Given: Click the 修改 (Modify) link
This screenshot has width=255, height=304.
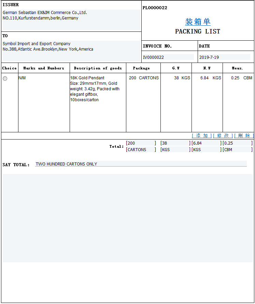Looking at the screenshot, I should click(x=223, y=136).
